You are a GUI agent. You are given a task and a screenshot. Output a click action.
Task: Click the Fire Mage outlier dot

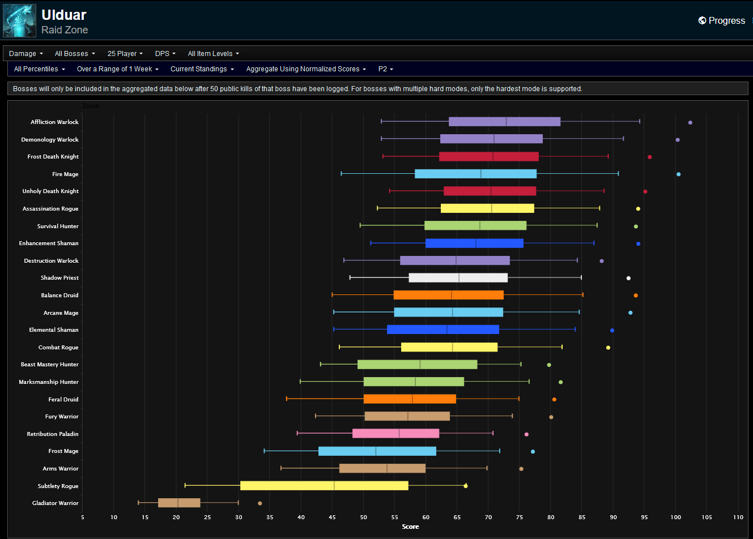pyautogui.click(x=678, y=174)
